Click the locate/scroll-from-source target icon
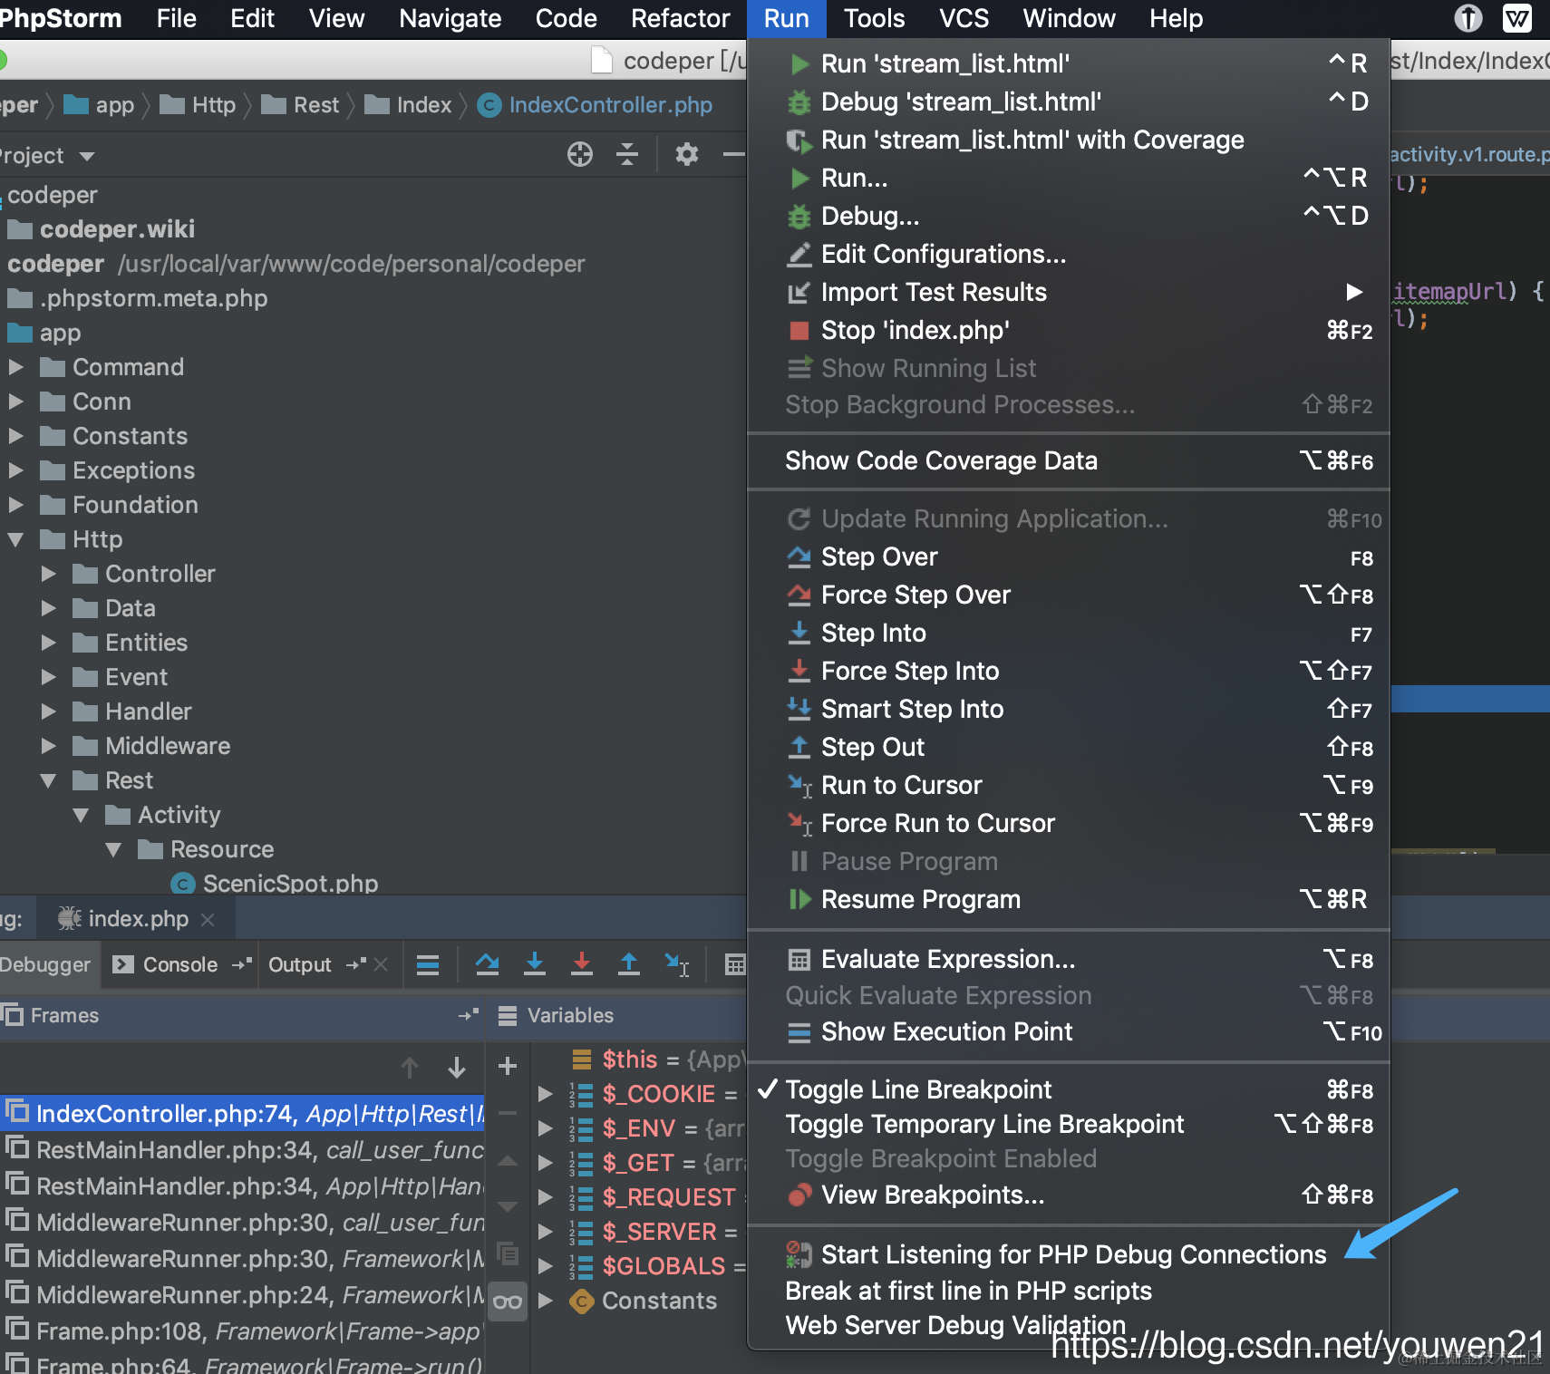This screenshot has width=1550, height=1374. coord(580,155)
